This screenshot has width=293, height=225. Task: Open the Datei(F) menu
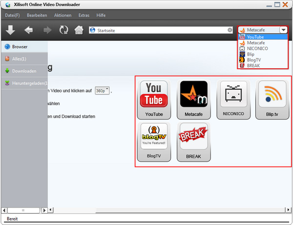(x=12, y=15)
